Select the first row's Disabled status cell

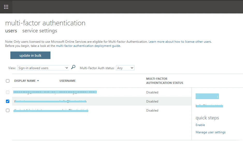coord(152,92)
